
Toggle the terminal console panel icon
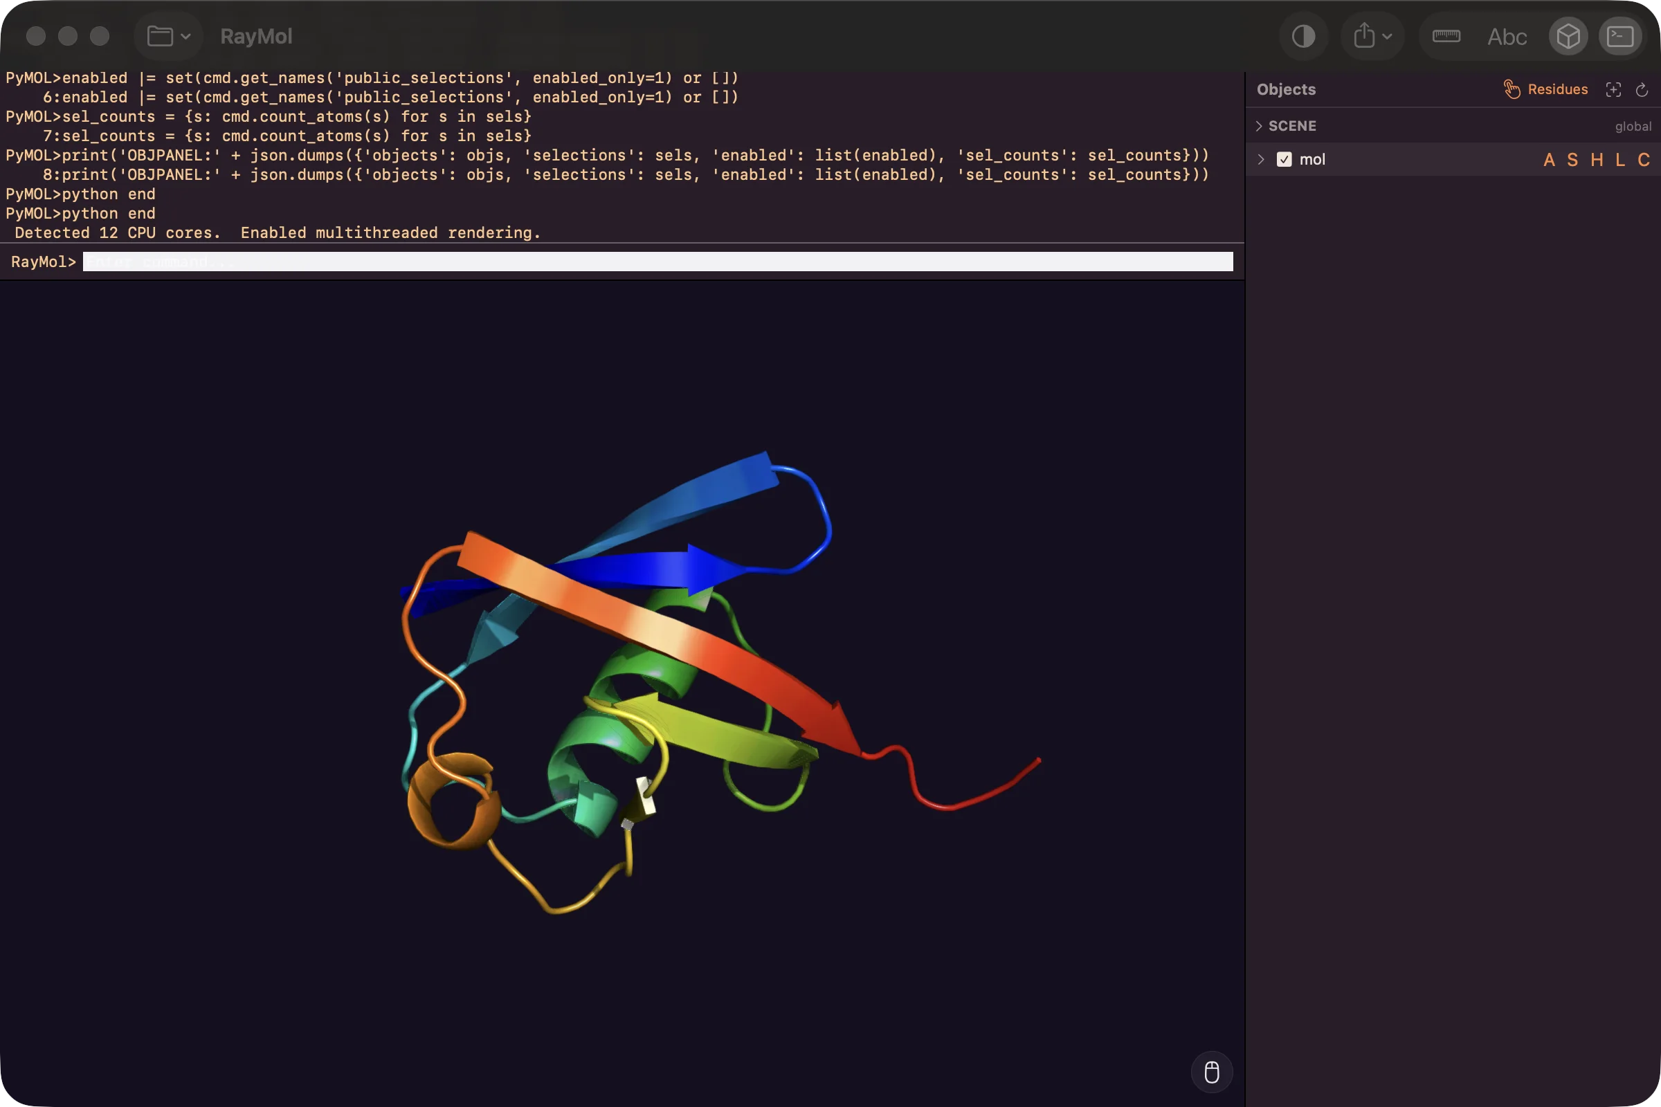[x=1620, y=36]
